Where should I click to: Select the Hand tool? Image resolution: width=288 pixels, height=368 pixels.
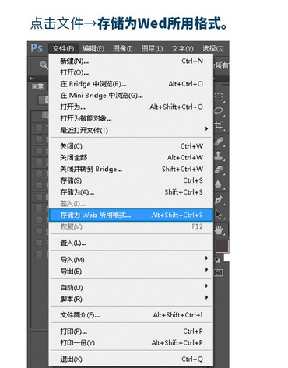pyautogui.click(x=220, y=230)
